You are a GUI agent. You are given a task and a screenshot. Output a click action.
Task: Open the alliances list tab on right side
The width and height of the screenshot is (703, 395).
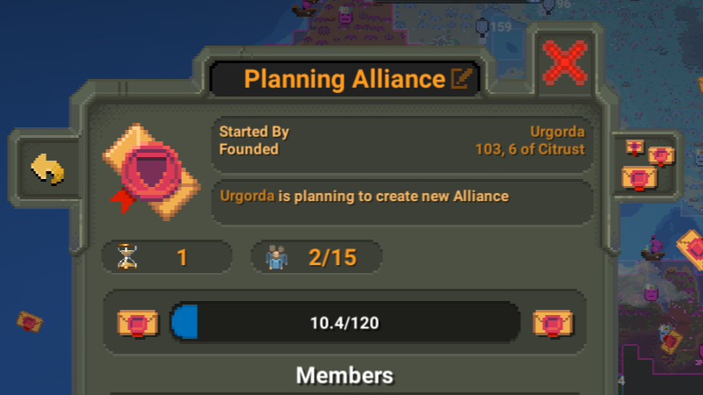coord(648,165)
